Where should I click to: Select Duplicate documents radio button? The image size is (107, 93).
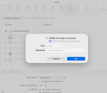click(40, 92)
